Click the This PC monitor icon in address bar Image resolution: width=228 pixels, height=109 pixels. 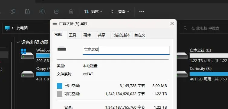pos(7,28)
